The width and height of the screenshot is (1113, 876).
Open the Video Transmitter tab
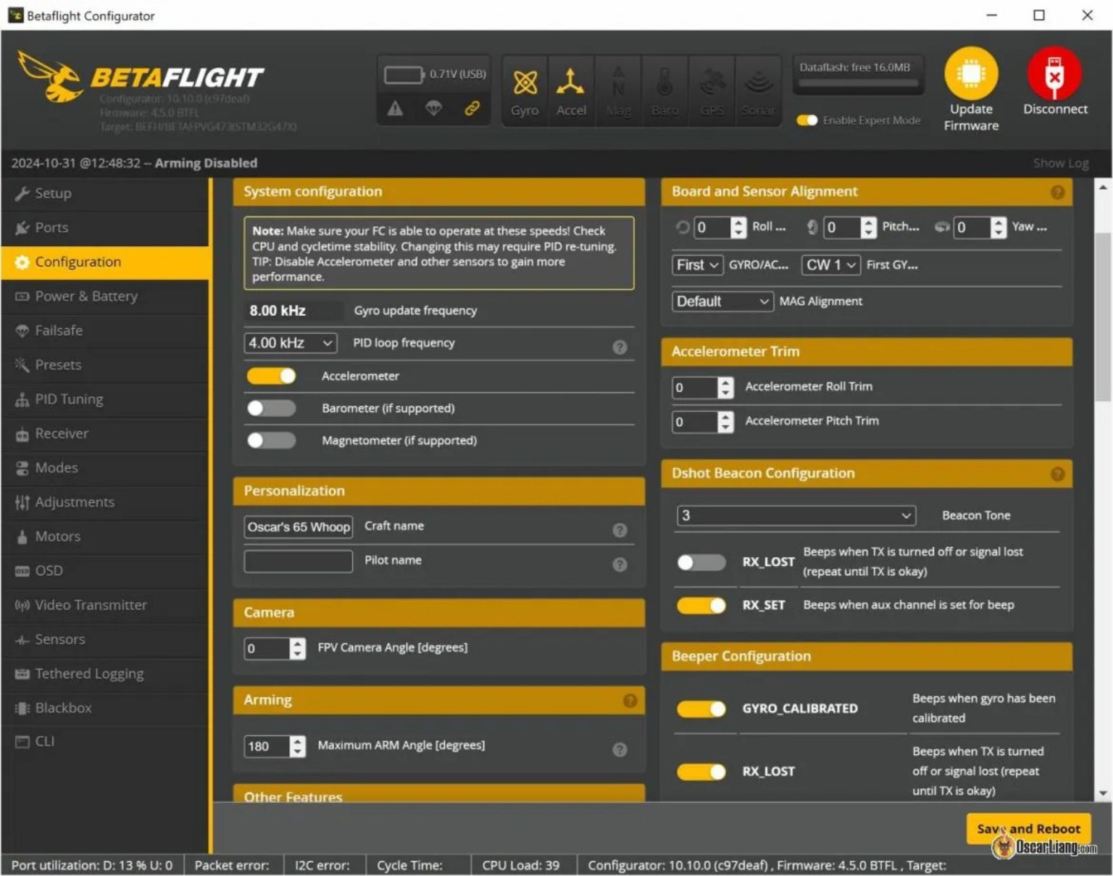[x=105, y=605]
